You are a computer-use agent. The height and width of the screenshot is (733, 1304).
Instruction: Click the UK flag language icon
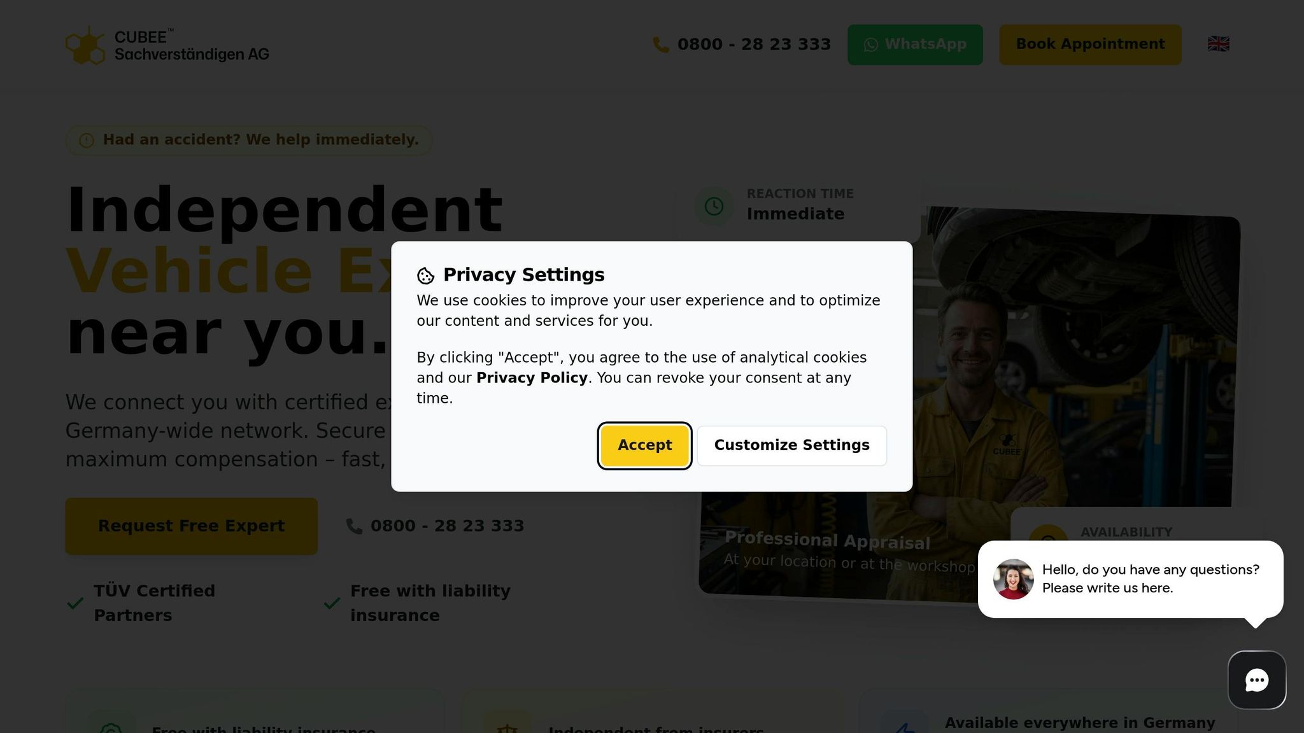click(x=1218, y=44)
